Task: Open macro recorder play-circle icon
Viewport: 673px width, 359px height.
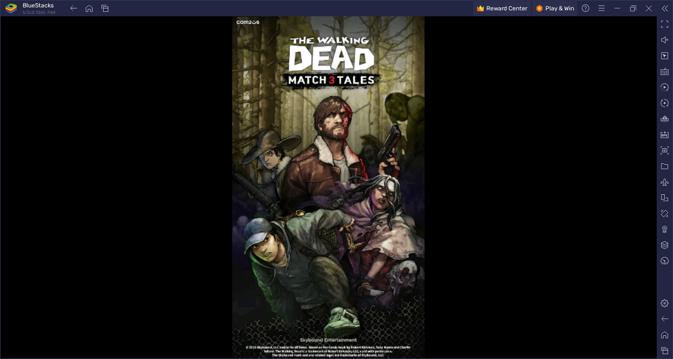Action: click(x=665, y=87)
